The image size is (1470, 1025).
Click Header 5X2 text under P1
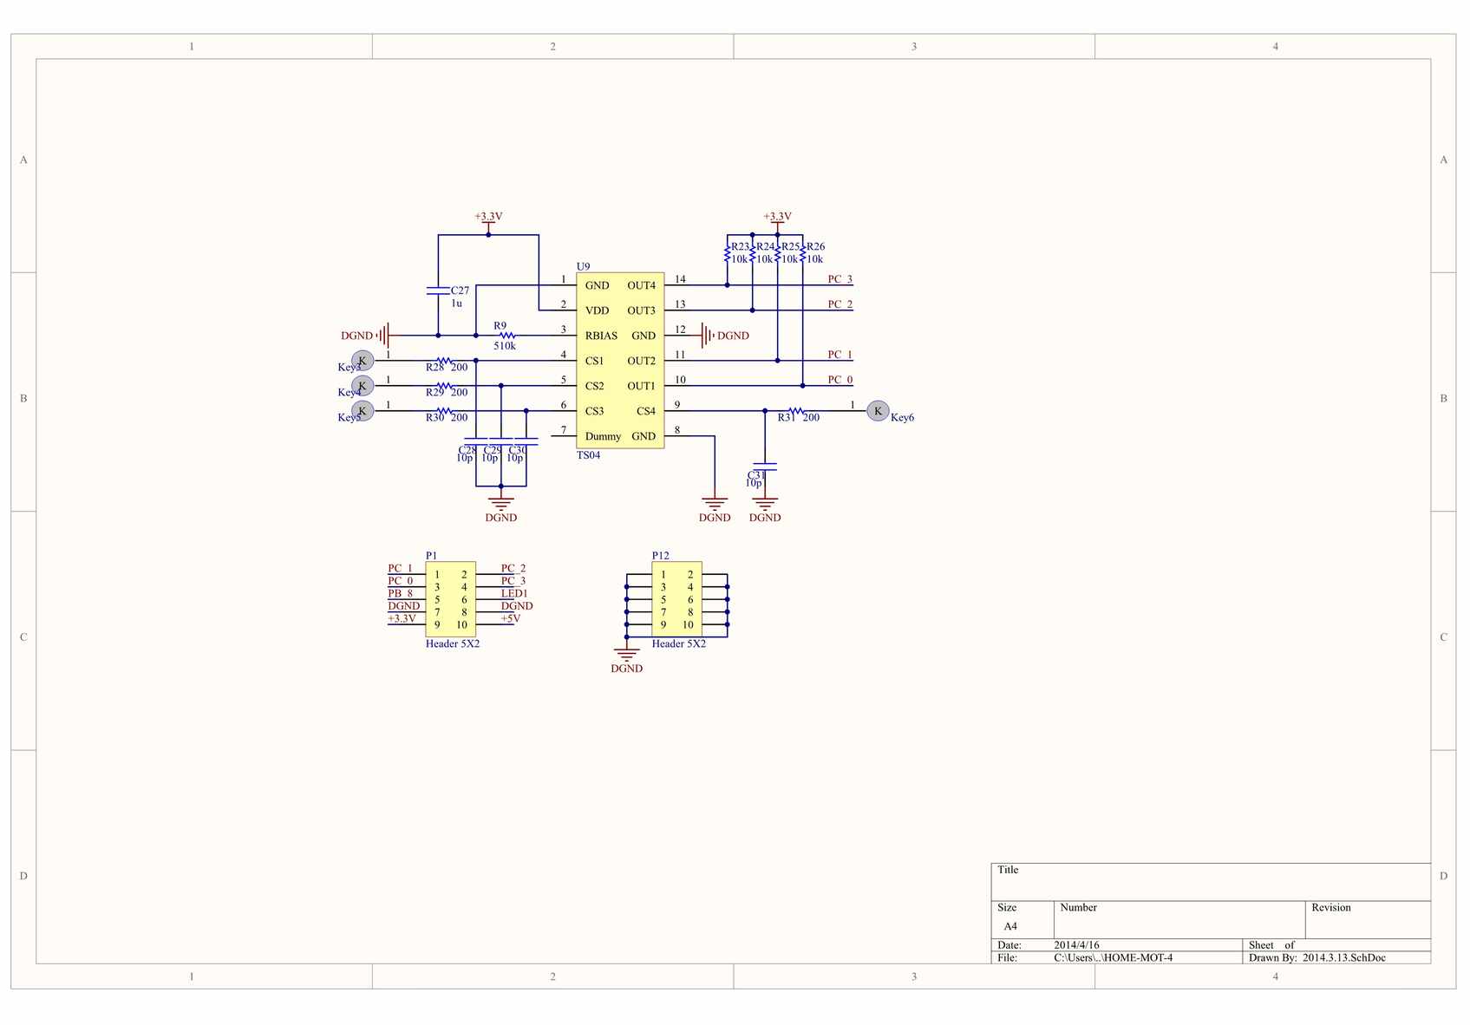(452, 643)
